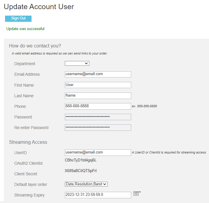Viewport: 209px width, 203px height.
Task: Focus the Password field
Action: click(98, 117)
